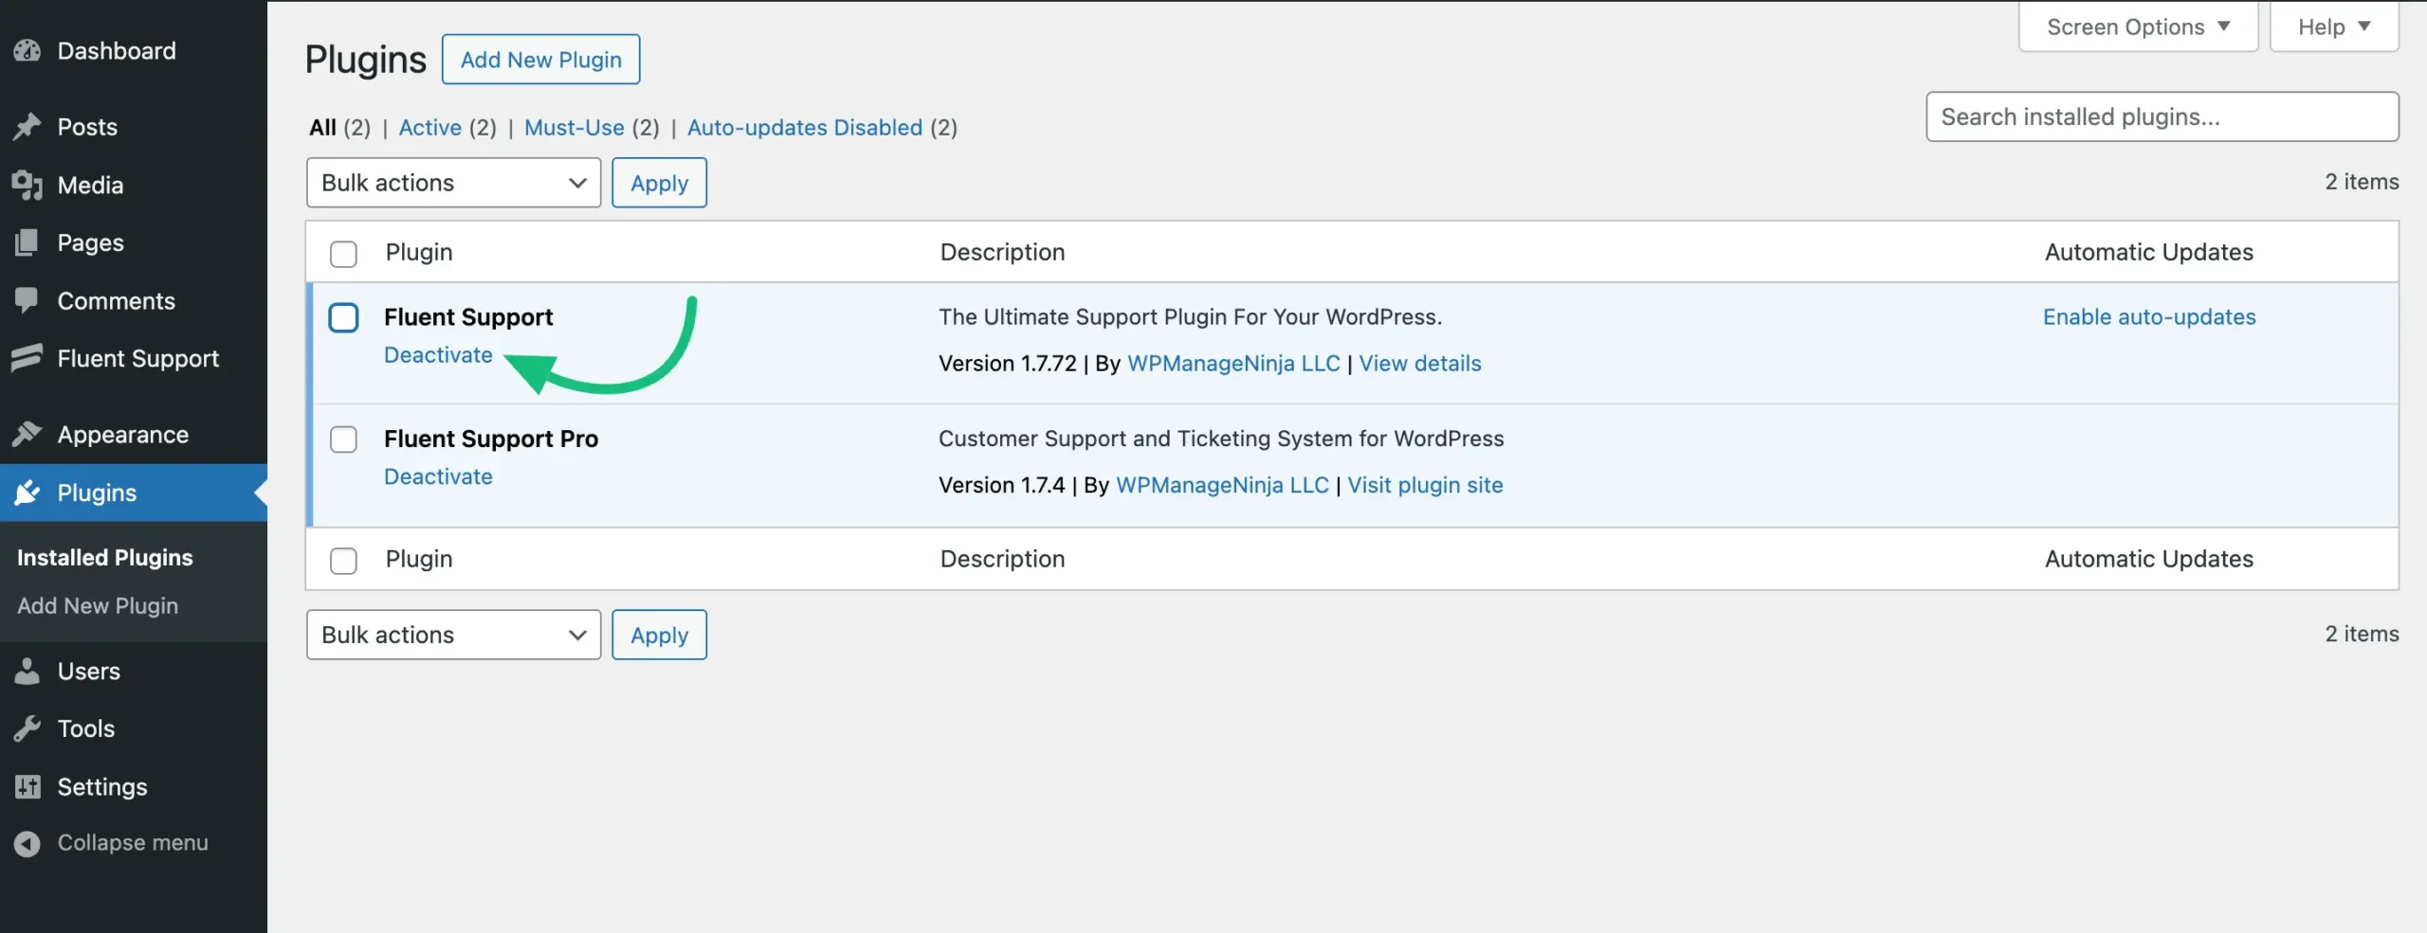
Task: Open the Must-Use plugins tab
Action: [573, 127]
